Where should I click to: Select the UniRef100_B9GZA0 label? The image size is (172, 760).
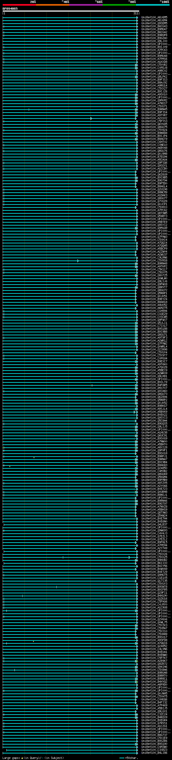click(154, 38)
